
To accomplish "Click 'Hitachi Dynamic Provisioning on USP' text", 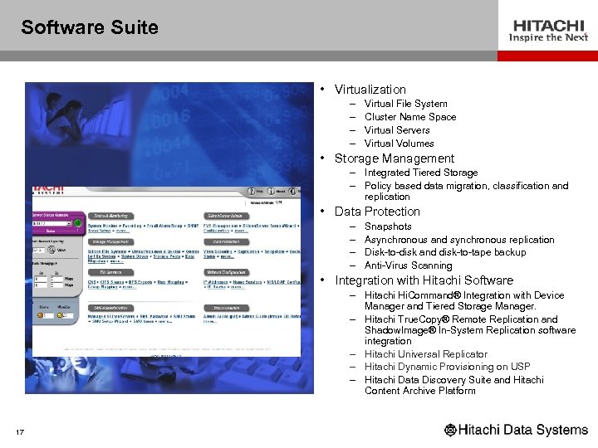I will coord(448,367).
